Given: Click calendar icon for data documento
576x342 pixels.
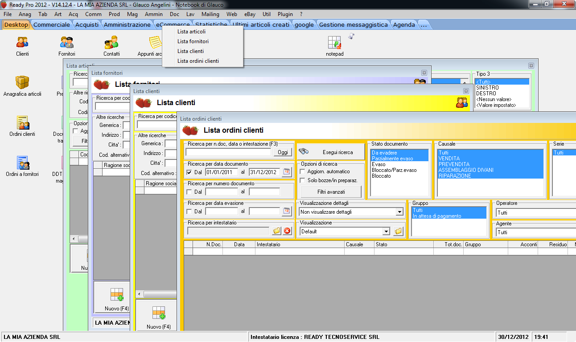Looking at the screenshot, I should click(x=287, y=172).
